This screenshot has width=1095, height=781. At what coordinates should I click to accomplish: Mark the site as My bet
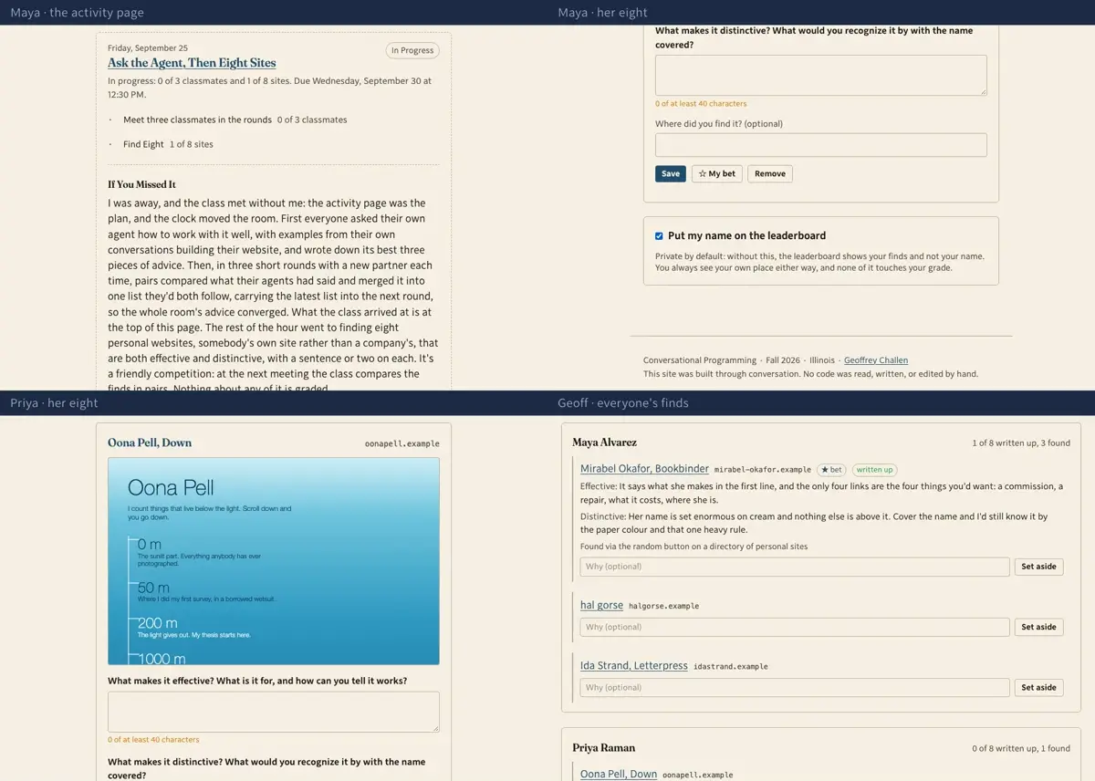716,173
